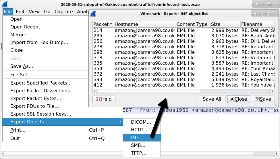This screenshot has width=280, height=159.
Task: Expand the Export Objects submenu
Action: pyautogui.click(x=63, y=122)
